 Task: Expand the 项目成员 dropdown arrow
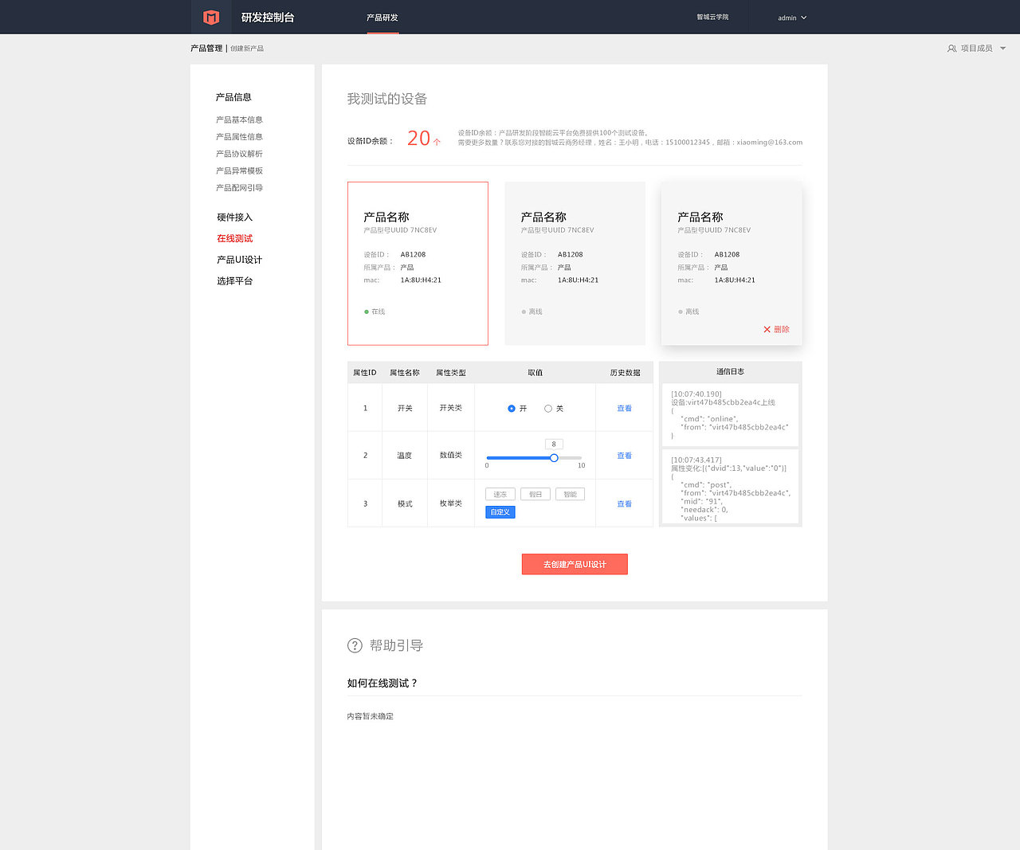pyautogui.click(x=1002, y=49)
